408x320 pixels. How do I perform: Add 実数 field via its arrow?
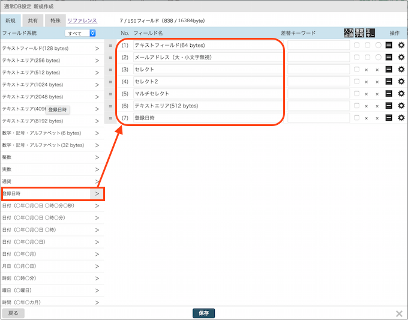pyautogui.click(x=97, y=169)
